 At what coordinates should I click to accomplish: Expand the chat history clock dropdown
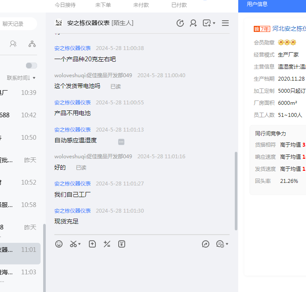(x=222, y=244)
